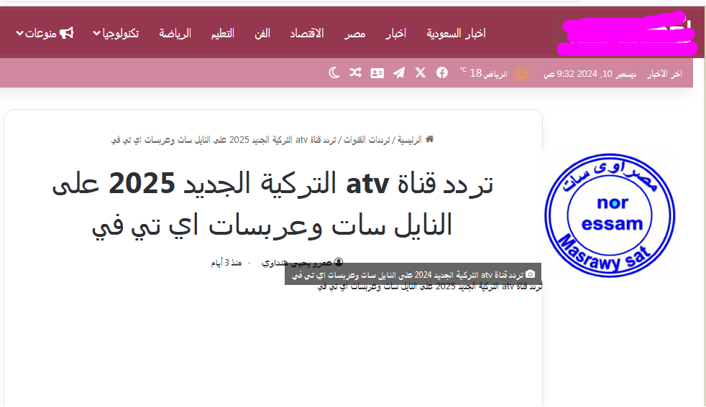Click the camera icon in image caption
706x407 pixels.
[531, 274]
